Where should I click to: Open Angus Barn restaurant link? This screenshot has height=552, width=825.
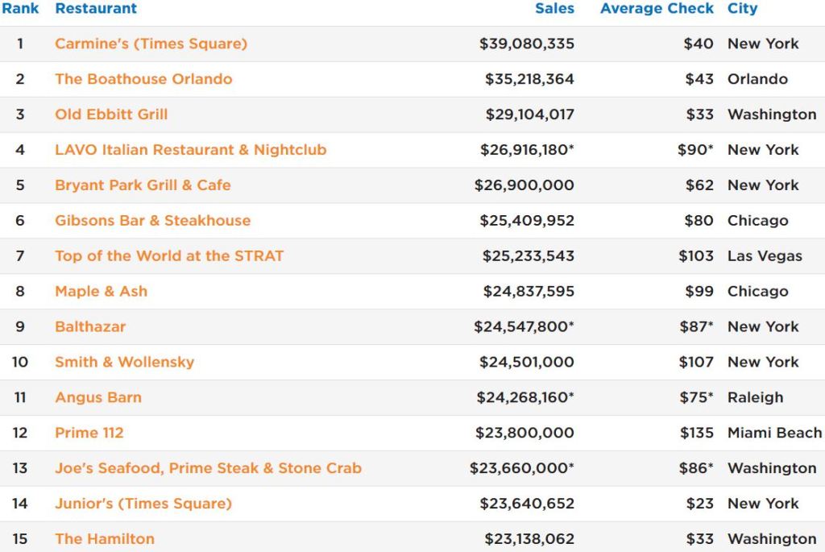click(98, 397)
